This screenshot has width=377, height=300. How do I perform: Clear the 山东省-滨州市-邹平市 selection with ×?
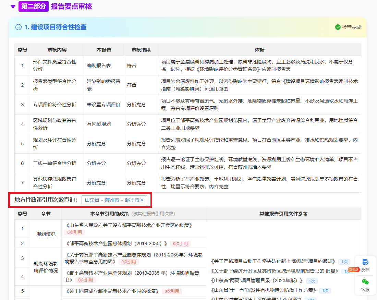(x=142, y=200)
